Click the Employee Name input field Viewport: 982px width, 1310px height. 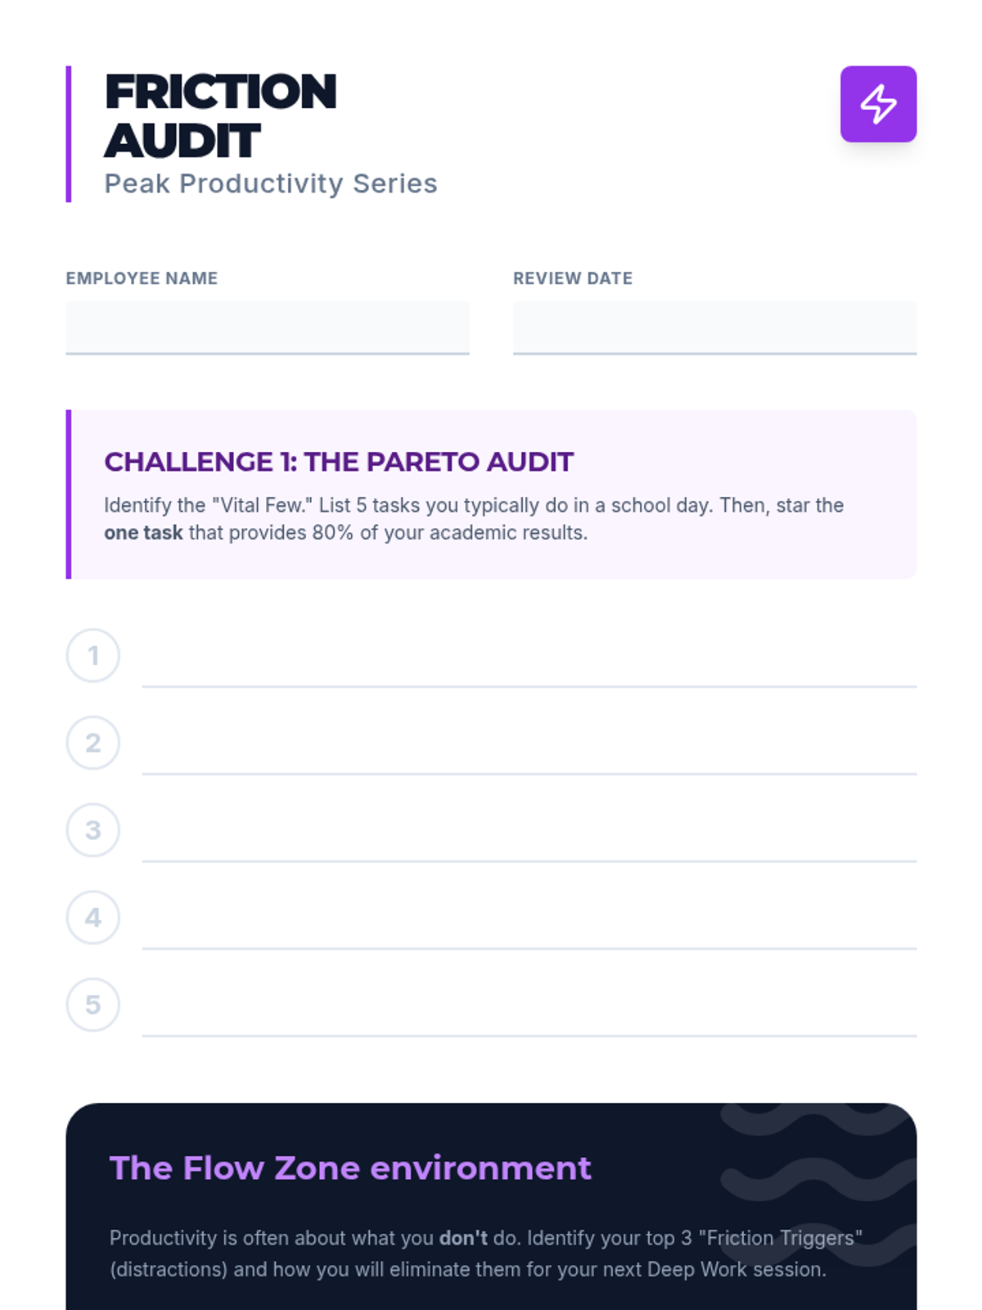click(268, 327)
